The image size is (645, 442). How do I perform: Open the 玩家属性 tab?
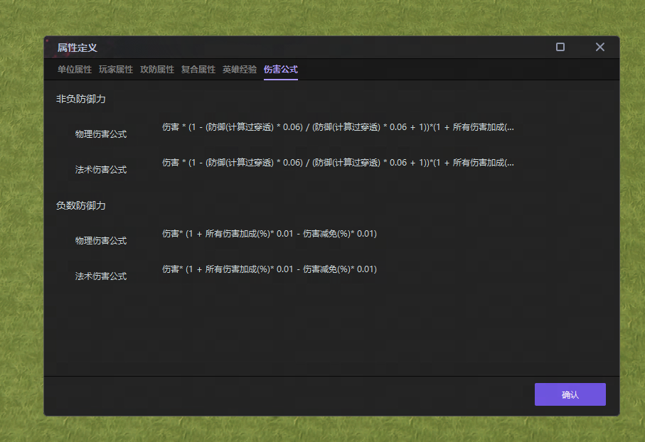point(116,70)
